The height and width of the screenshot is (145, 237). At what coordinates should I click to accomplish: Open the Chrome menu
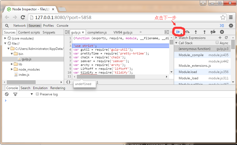[x=231, y=17]
